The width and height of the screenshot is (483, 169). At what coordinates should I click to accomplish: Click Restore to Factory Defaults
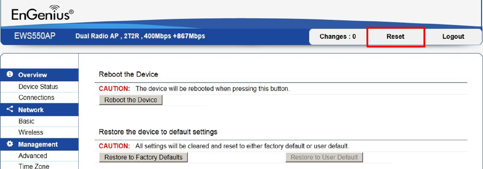[144, 157]
